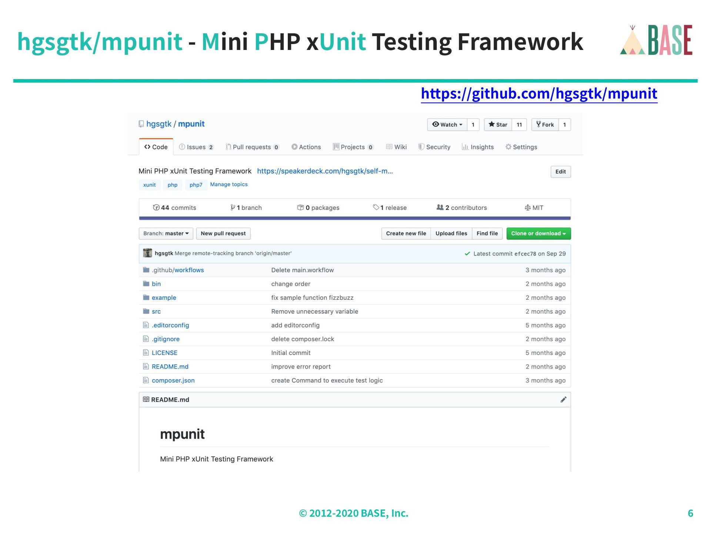Image resolution: width=711 pixels, height=533 pixels.
Task: Open the Wiki tab
Action: (396, 147)
